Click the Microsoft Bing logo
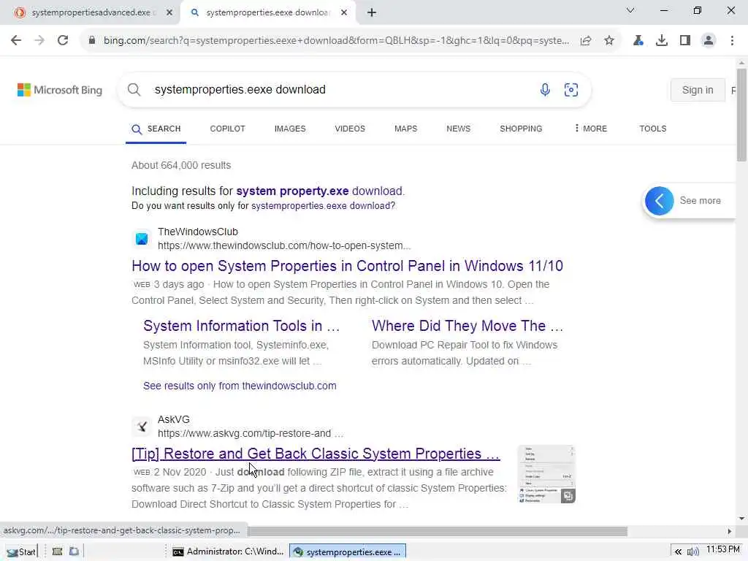This screenshot has width=748, height=561. click(60, 90)
